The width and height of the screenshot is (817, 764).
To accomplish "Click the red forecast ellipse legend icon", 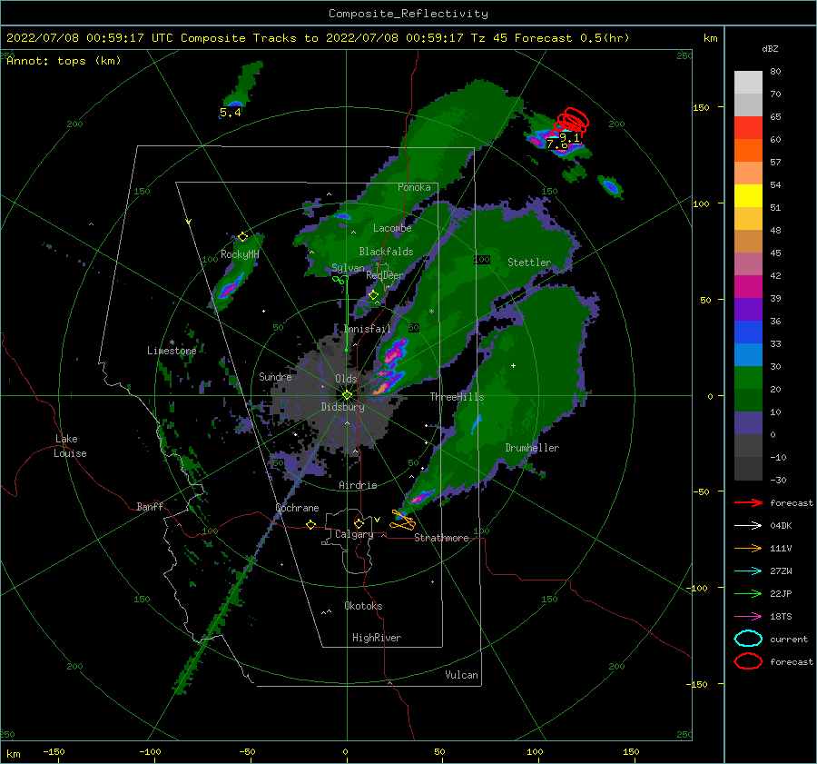I will (748, 661).
